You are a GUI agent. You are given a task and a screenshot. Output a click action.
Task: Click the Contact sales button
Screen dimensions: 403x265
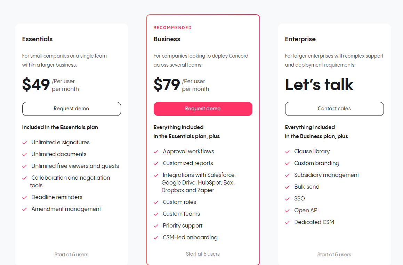pyautogui.click(x=334, y=109)
